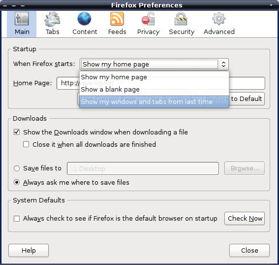Select Always ask me where to save files
279x265 pixels.
pos(17,182)
